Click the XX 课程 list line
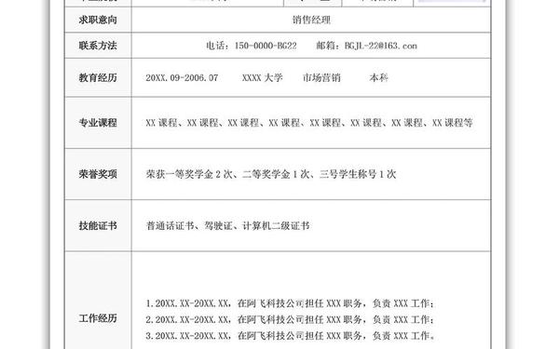Screen dimensions: 559x349 point(309,123)
